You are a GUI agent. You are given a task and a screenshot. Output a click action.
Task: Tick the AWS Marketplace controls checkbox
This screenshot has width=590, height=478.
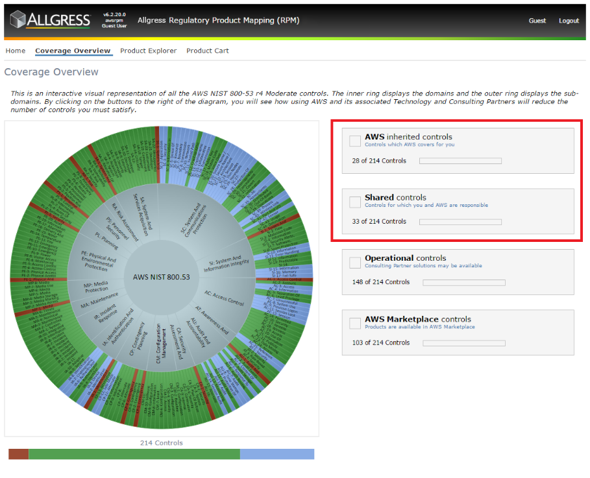click(355, 324)
